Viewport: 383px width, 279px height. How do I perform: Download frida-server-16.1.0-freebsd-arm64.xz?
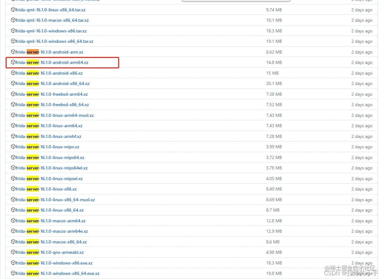(x=52, y=94)
